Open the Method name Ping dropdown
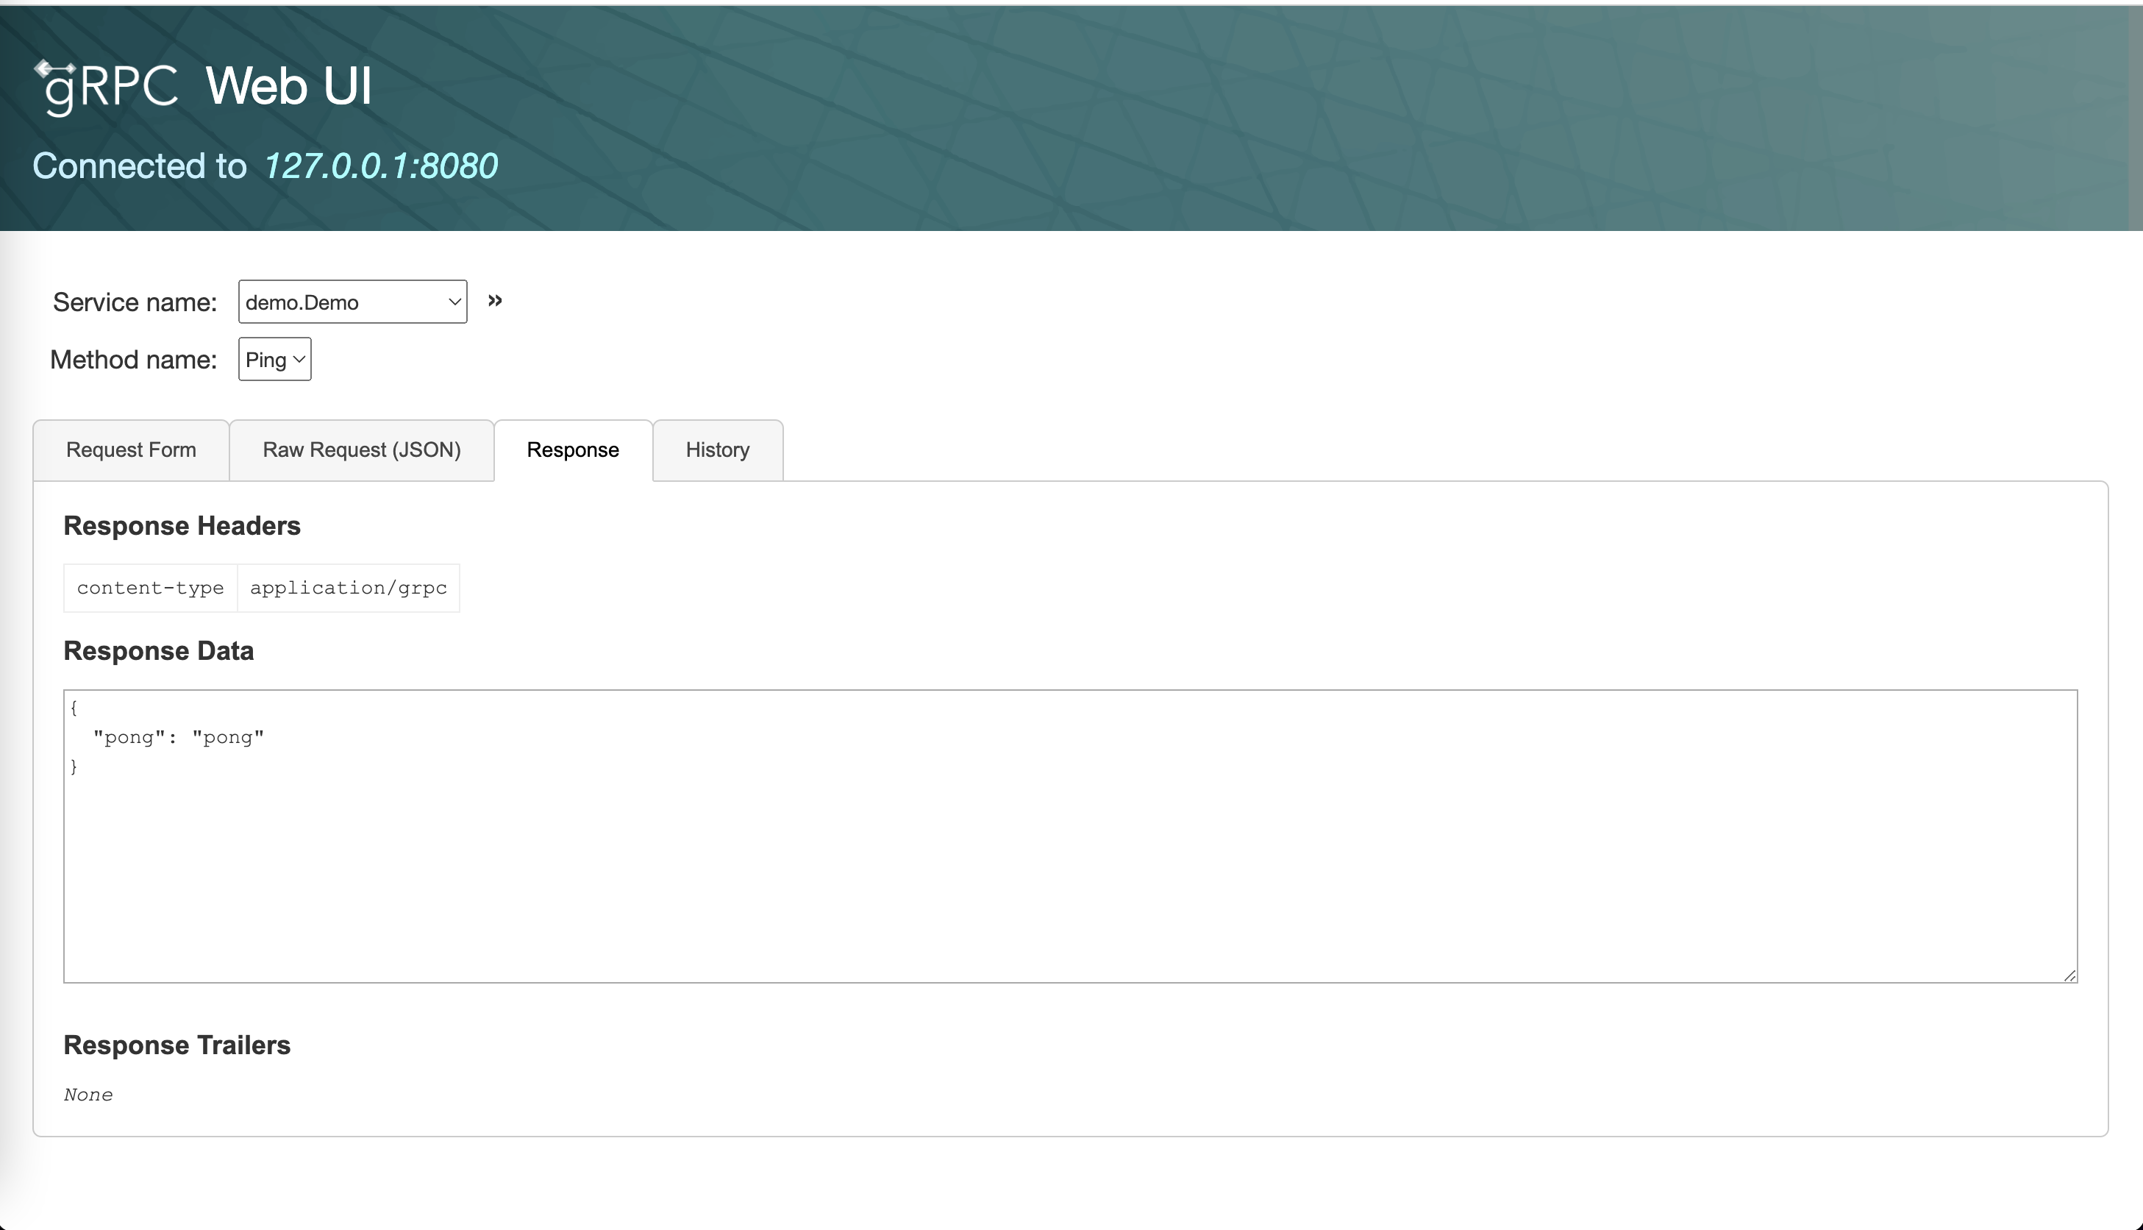This screenshot has height=1230, width=2143. click(x=274, y=360)
